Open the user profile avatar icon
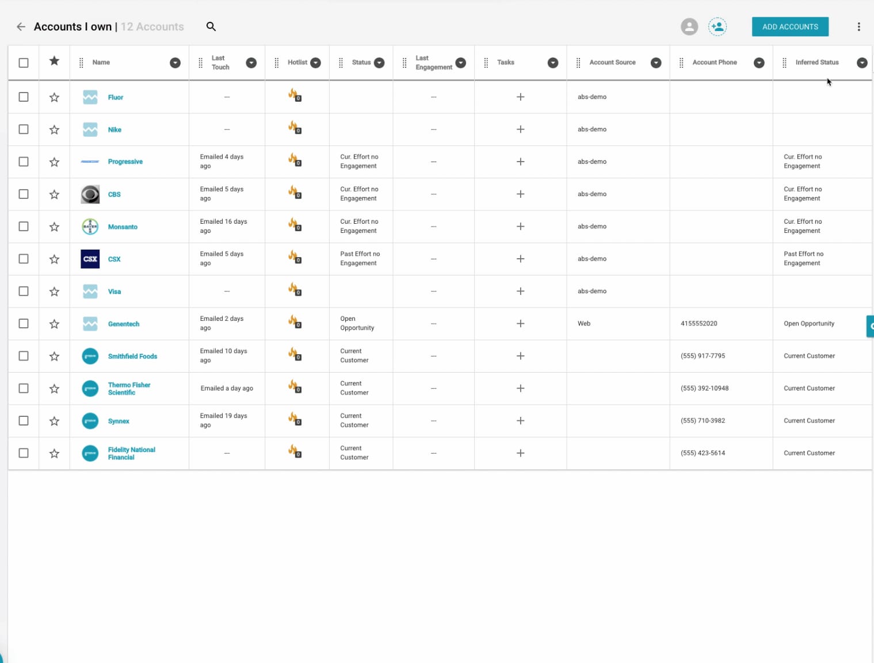The height and width of the screenshot is (663, 874). (689, 26)
